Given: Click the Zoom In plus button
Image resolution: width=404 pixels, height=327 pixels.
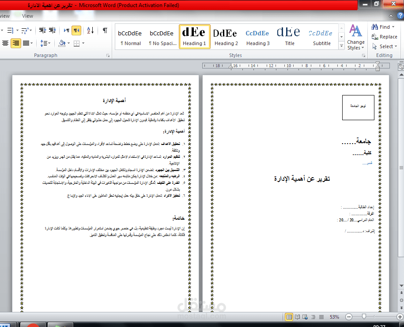Looking at the screenshot, I should [400, 317].
